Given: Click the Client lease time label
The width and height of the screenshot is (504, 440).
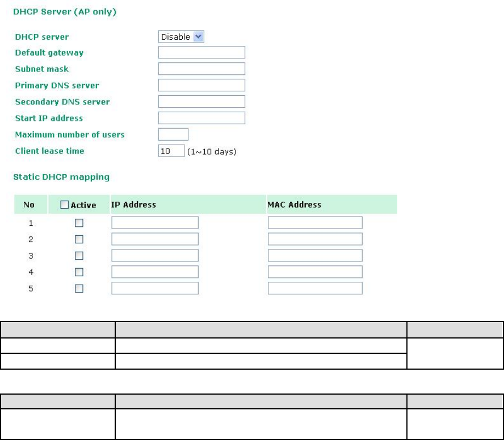Looking at the screenshot, I should click(x=49, y=151).
